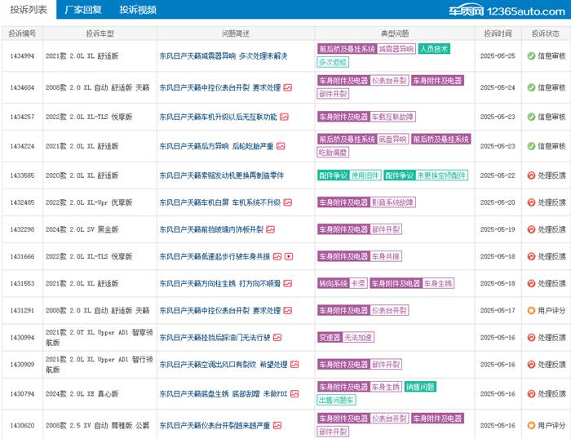Click the 投诉编号 column header
The image size is (571, 439).
(x=22, y=33)
